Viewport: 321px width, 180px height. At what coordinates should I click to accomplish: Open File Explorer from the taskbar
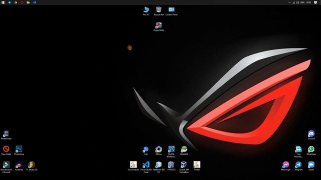coord(28,2)
